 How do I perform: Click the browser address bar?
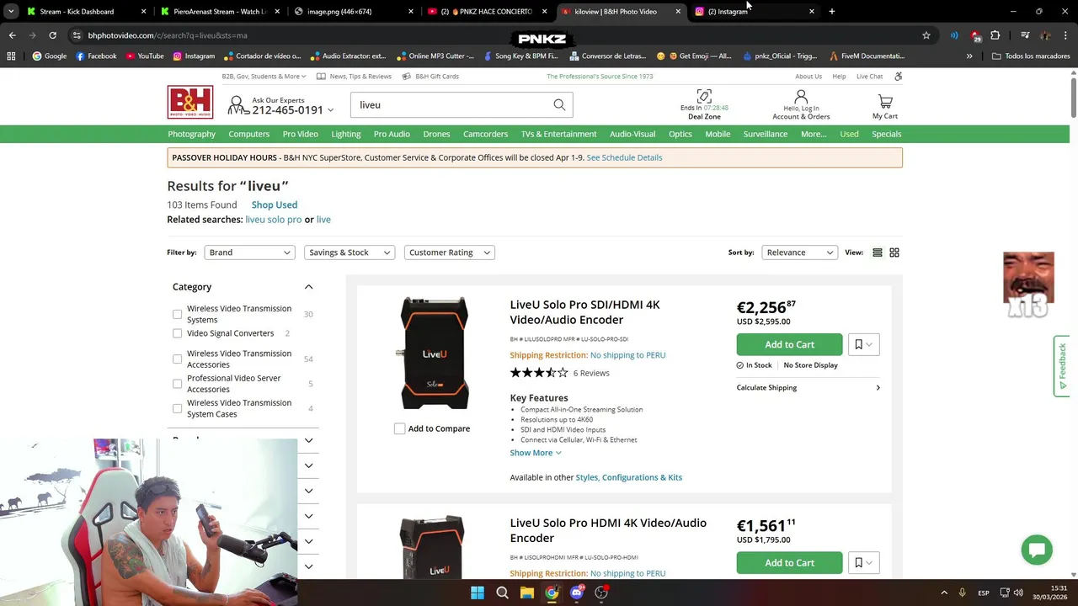pos(497,35)
